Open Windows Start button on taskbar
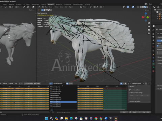162x121 pixels. (46, 118)
